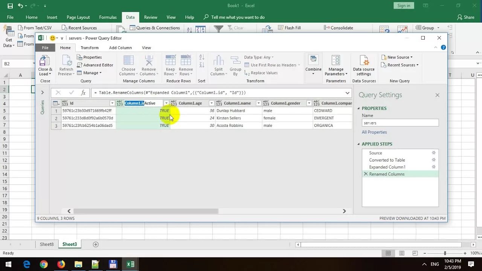Open the editor File menu
Image resolution: width=482 pixels, height=271 pixels.
(45, 48)
